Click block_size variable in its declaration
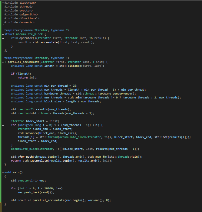 pyautogui.click(x=53, y=101)
